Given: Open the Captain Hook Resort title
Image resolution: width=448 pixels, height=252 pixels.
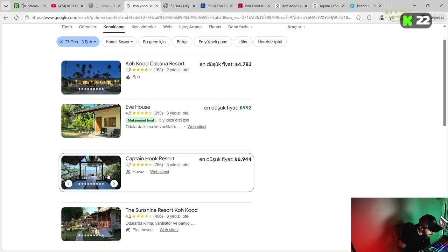Looking at the screenshot, I should (x=150, y=159).
